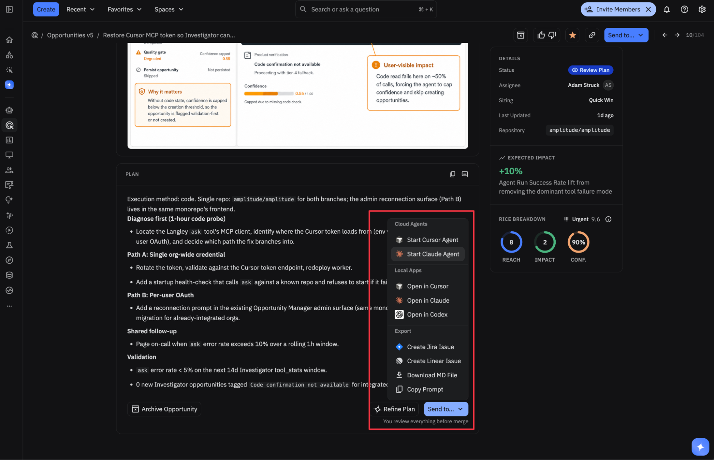Archive opportunity using header archive icon

[x=521, y=35]
